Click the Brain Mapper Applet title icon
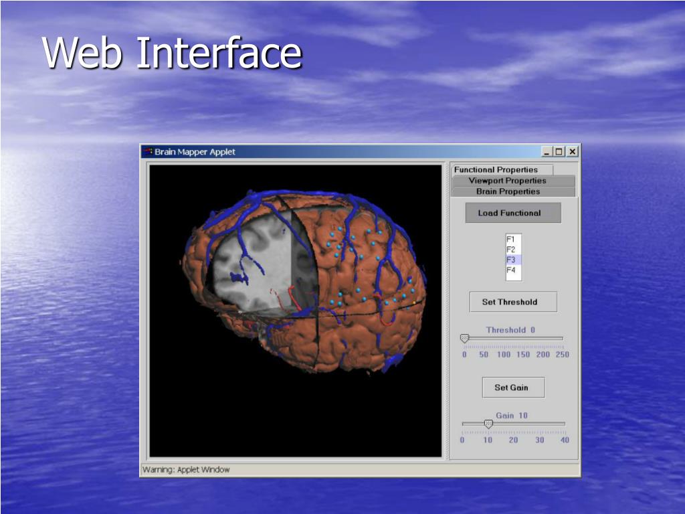Viewport: 685px width, 514px height. pos(148,152)
